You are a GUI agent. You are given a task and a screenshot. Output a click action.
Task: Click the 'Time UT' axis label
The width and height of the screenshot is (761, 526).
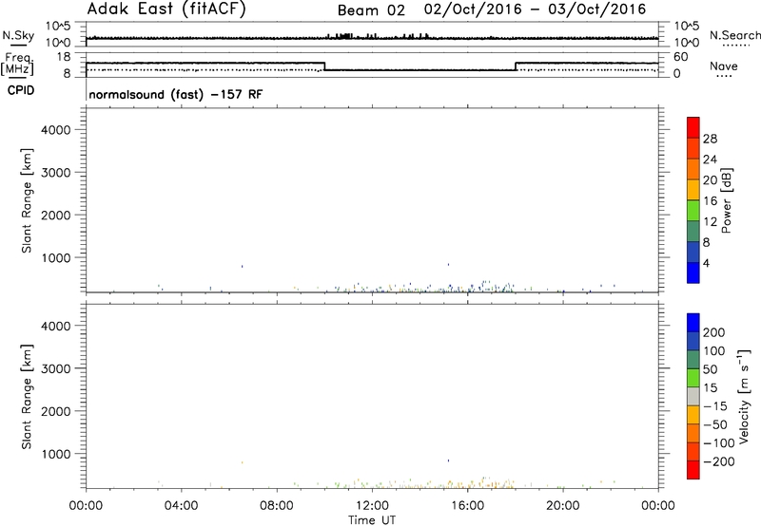click(x=372, y=520)
